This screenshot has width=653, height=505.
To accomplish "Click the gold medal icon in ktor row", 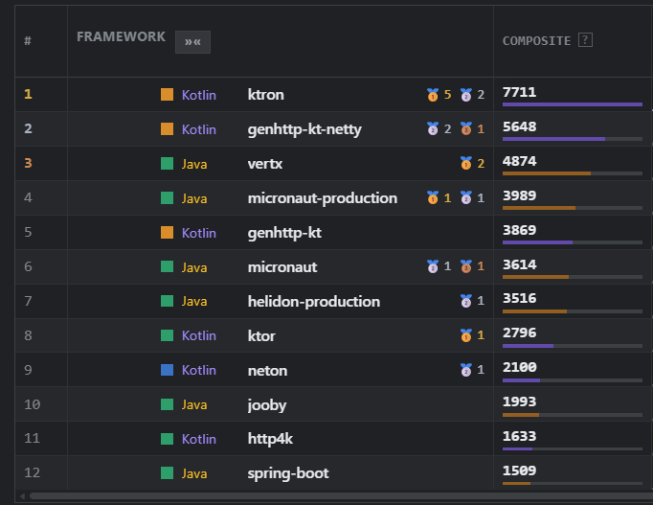I will click(x=466, y=335).
